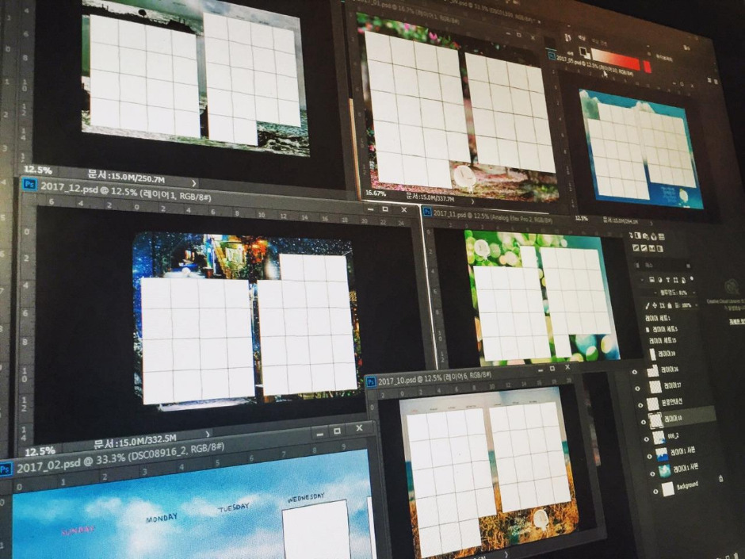Filter layers by smart object icon
745x559 pixels.
click(x=684, y=281)
